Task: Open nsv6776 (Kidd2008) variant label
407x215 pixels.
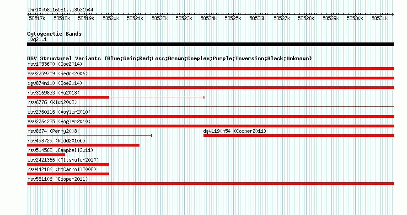Action: click(x=52, y=102)
